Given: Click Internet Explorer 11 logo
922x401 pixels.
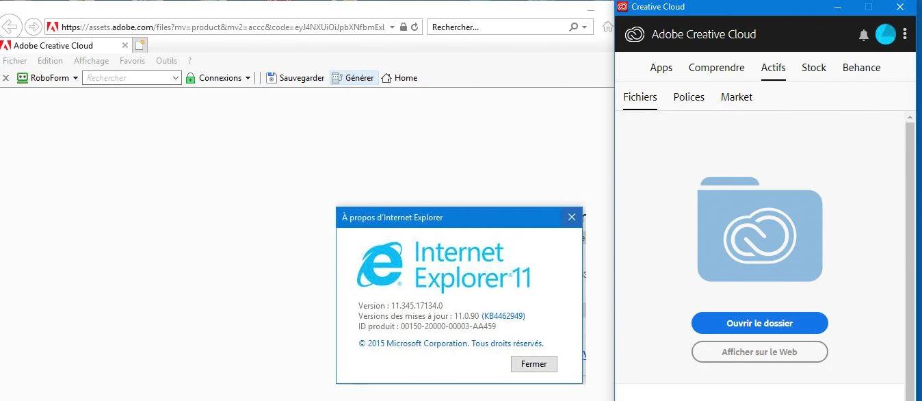Looking at the screenshot, I should (444, 267).
